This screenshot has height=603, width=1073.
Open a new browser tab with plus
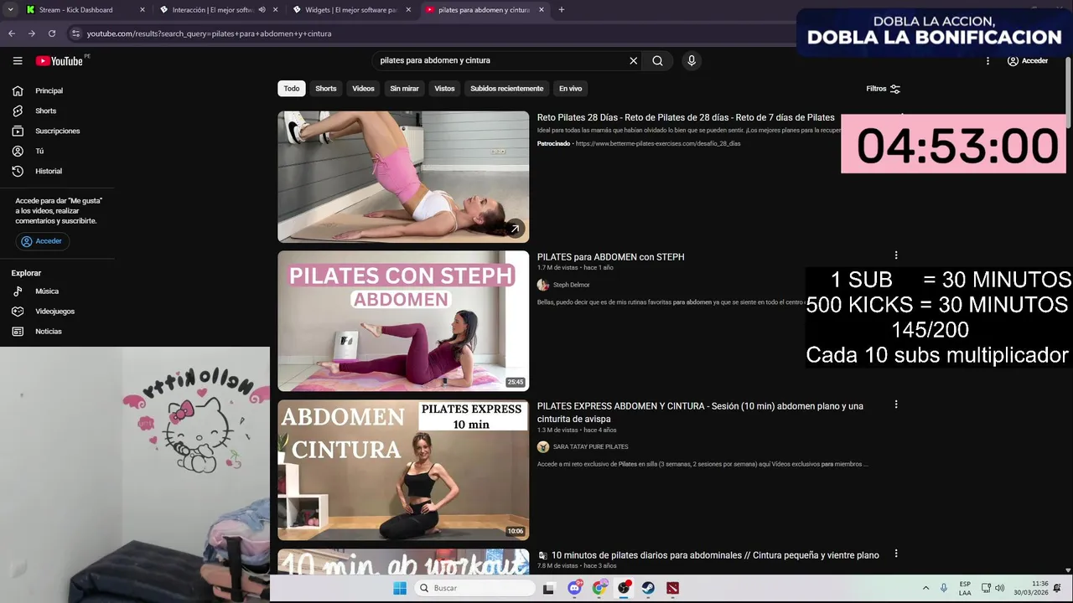(561, 10)
